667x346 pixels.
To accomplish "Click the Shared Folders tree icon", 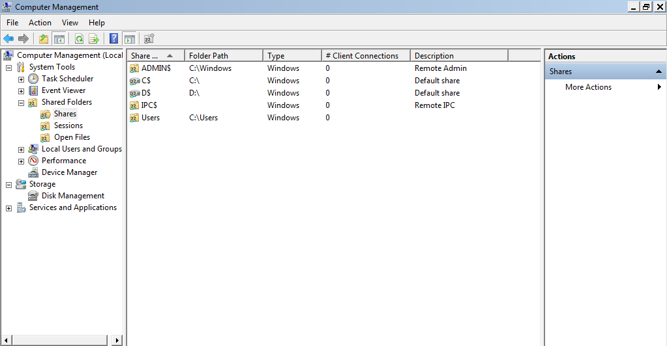I will coord(33,102).
